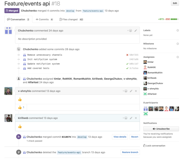The image size is (187, 160).
Task: Toggle thumbs up reaction on v-shmyhlo's comment
Action: 22,107
